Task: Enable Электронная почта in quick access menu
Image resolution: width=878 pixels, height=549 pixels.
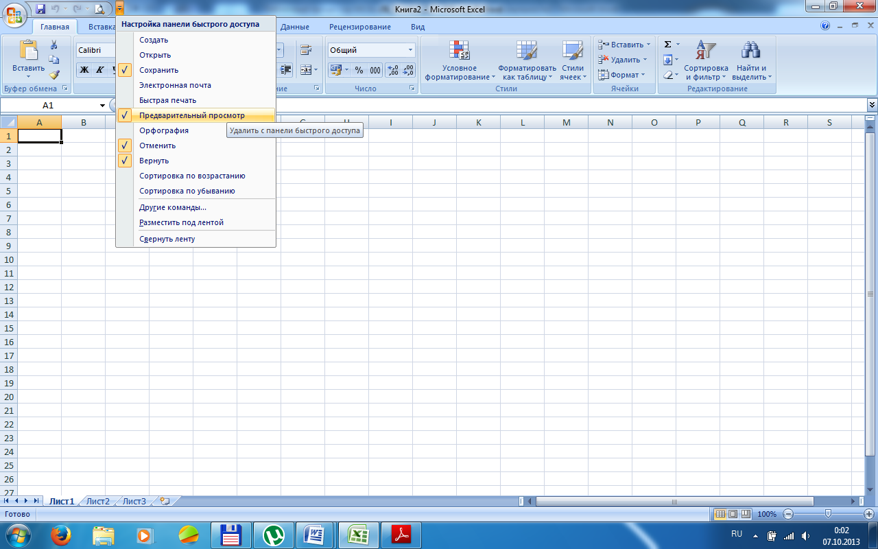Action: coord(195,85)
